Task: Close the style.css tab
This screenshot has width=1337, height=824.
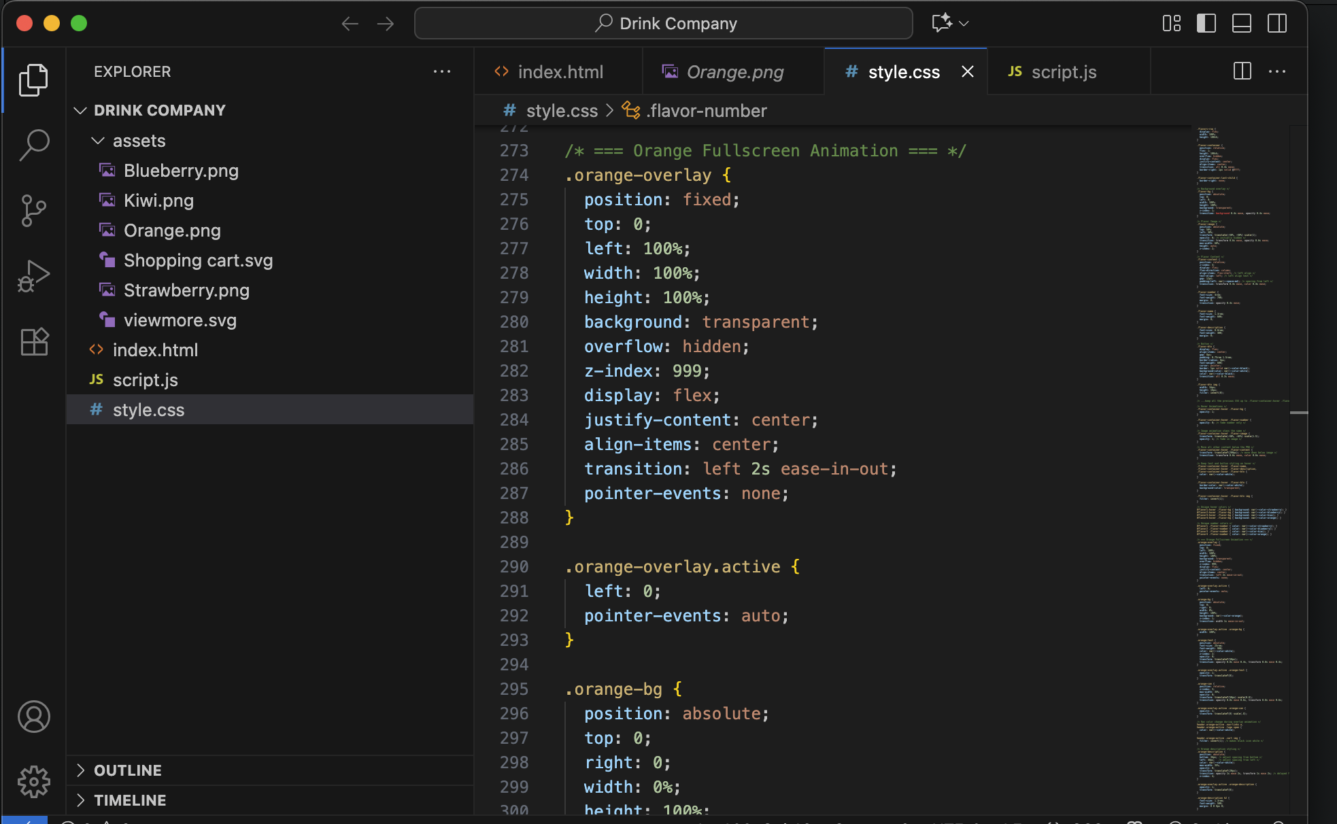Action: pos(968,72)
